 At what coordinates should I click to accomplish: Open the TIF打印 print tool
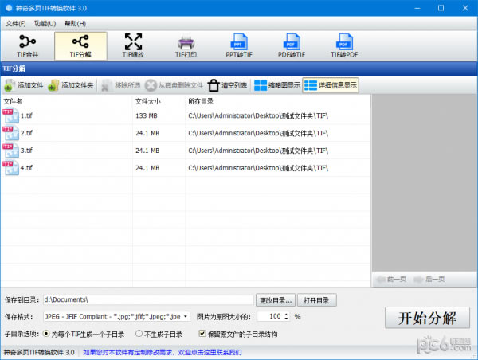pyautogui.click(x=186, y=46)
